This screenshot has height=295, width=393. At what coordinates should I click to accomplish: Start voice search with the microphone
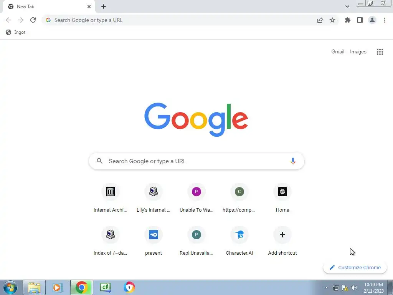(x=293, y=161)
